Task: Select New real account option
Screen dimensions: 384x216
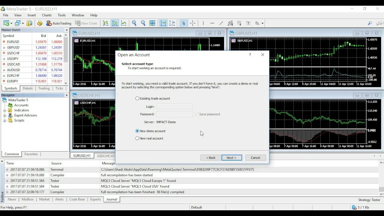Action: point(149,138)
